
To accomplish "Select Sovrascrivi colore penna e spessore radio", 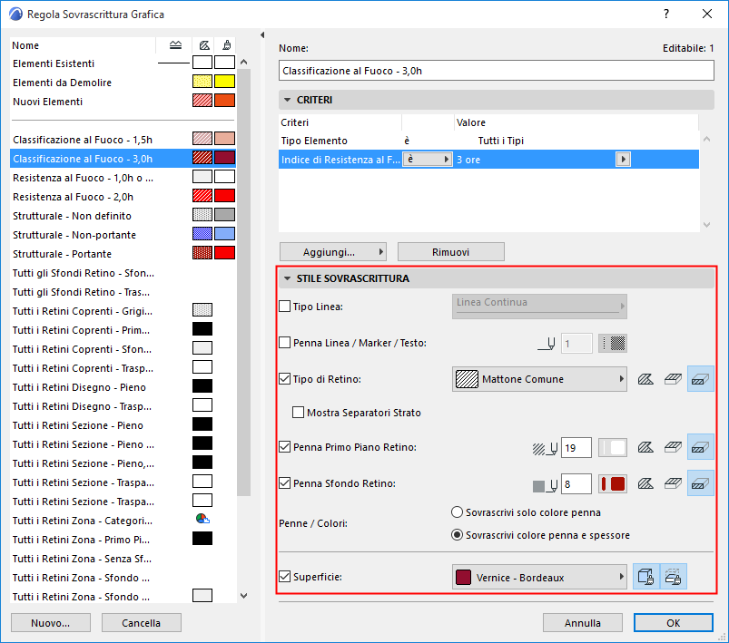I will [x=457, y=535].
